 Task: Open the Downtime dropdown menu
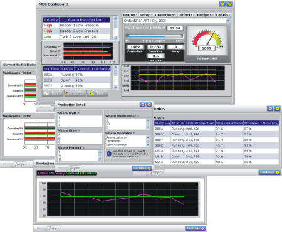tap(165, 15)
